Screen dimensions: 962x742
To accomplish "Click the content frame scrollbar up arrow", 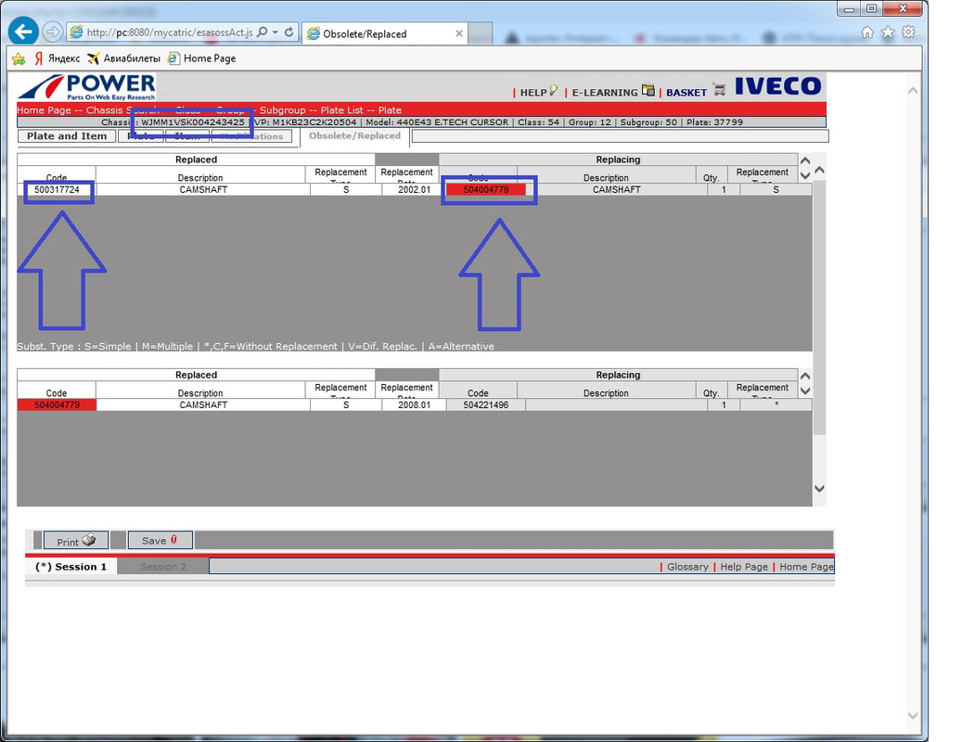I will 820,170.
